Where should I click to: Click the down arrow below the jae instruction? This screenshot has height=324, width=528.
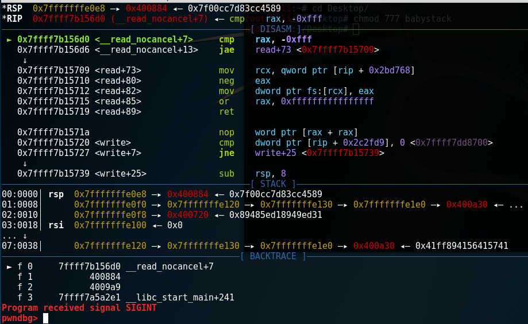[x=25, y=60]
